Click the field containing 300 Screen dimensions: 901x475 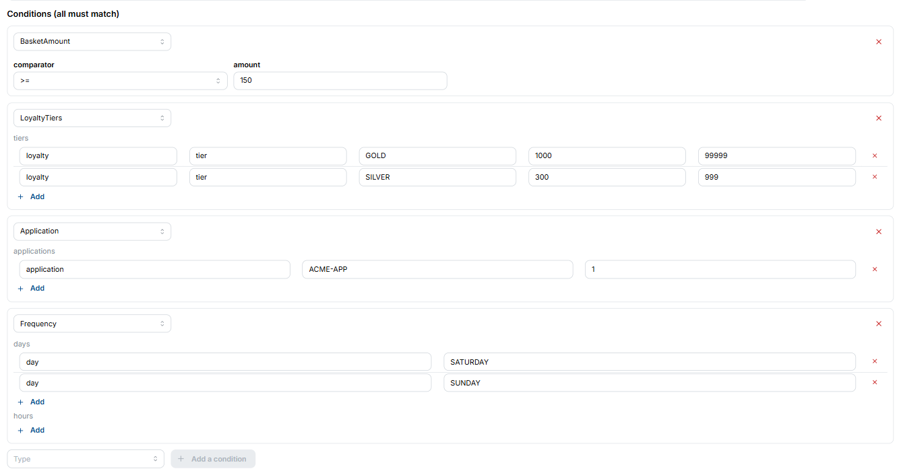point(607,177)
